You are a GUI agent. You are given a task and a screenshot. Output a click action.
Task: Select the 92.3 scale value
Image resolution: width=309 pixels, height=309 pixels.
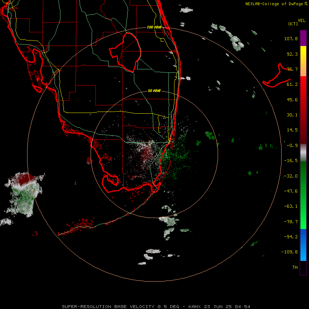point(292,54)
